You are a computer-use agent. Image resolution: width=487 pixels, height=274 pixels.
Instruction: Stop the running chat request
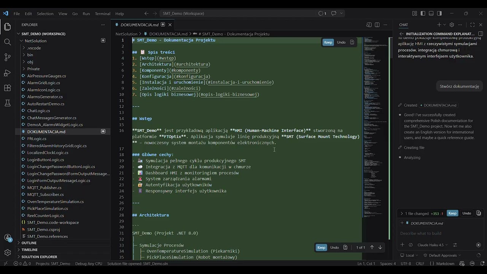click(478, 245)
